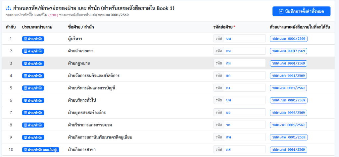Click the building icon badge in the ฝ่ายบริหารทั่วไป row
The height and width of the screenshot is (157, 339).
33,100
